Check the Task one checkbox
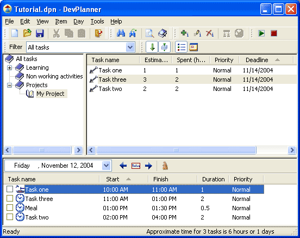The image size is (300, 238). 10,189
